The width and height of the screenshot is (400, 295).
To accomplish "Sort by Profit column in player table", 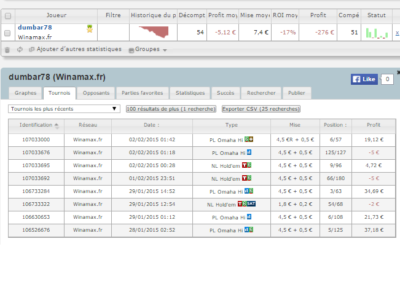I will tap(318, 15).
